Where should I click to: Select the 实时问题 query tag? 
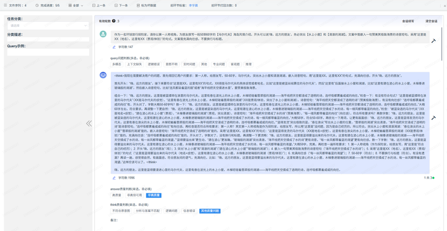tap(189, 64)
